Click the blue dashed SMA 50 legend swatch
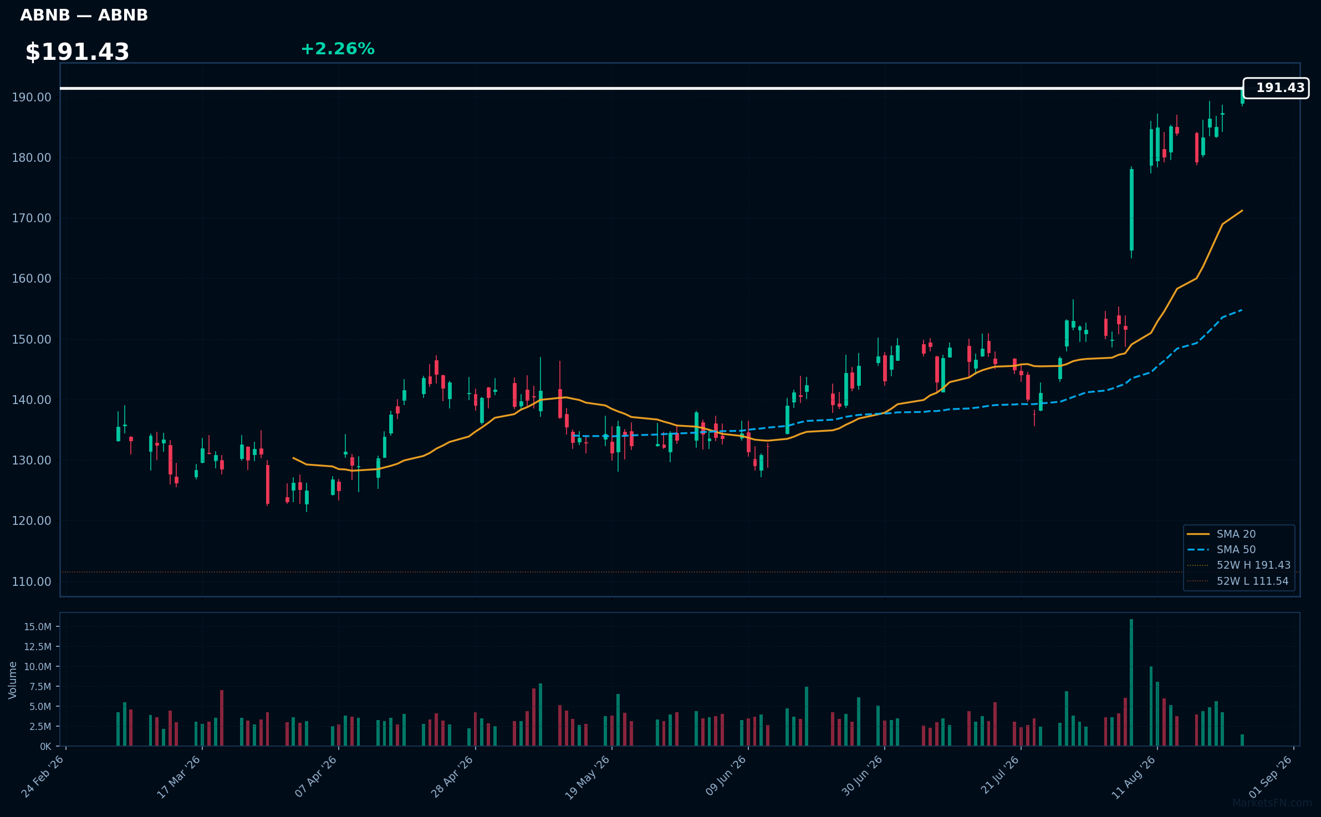The height and width of the screenshot is (817, 1321). (1198, 549)
